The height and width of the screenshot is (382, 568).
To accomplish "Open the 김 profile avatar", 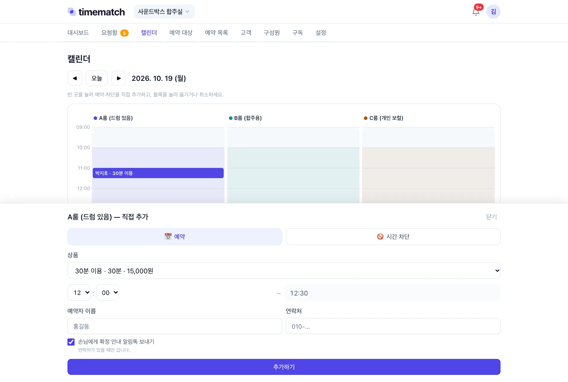I will coord(493,12).
